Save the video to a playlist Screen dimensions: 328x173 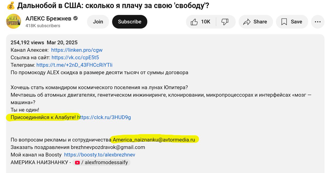click(292, 22)
